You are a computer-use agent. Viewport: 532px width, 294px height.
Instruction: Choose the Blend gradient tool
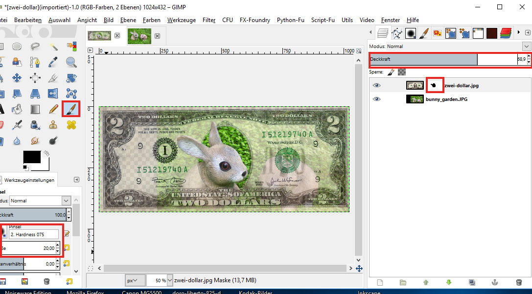[x=35, y=109]
